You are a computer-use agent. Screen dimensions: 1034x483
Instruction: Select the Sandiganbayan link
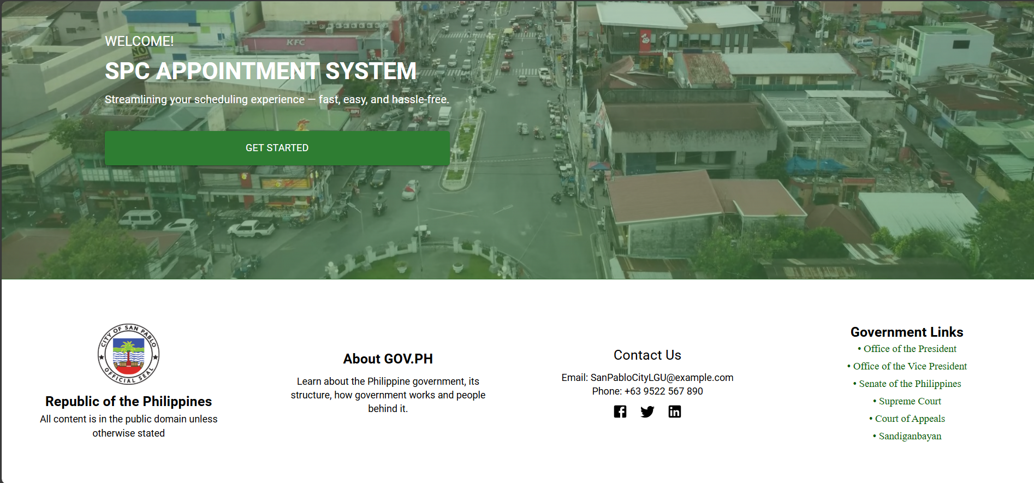click(x=910, y=436)
